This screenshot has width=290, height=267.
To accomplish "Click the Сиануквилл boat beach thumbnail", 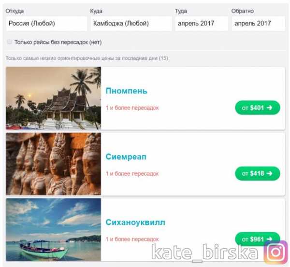I will click(x=54, y=229).
